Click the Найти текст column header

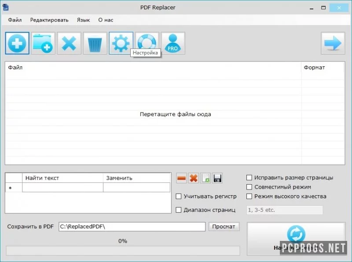[x=62, y=178]
